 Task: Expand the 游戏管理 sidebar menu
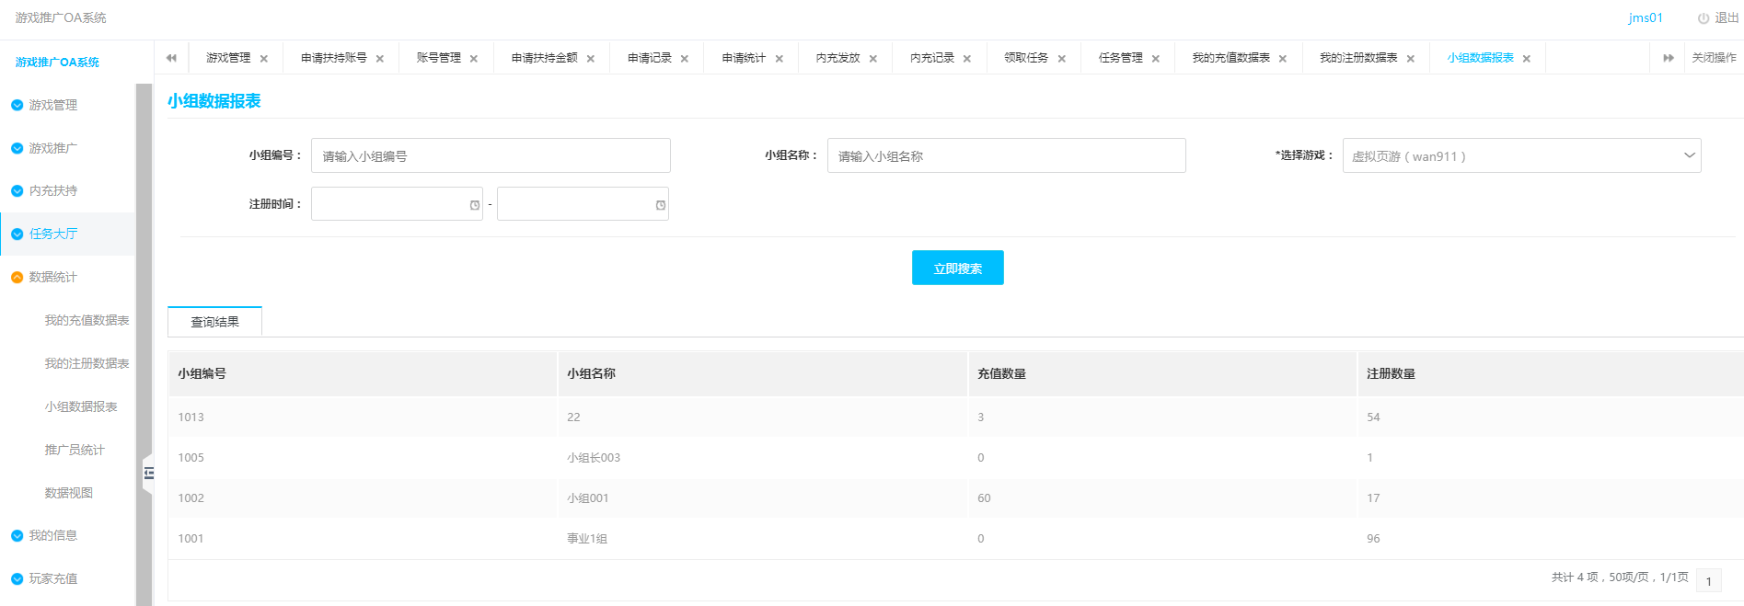click(52, 105)
